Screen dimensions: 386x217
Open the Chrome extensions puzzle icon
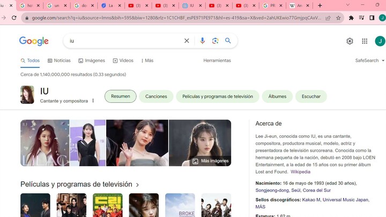point(351,18)
